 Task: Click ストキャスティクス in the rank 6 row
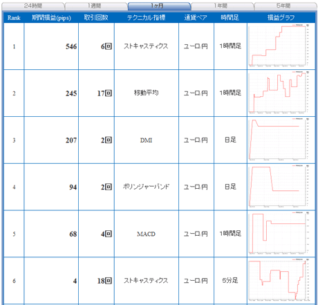click(146, 281)
